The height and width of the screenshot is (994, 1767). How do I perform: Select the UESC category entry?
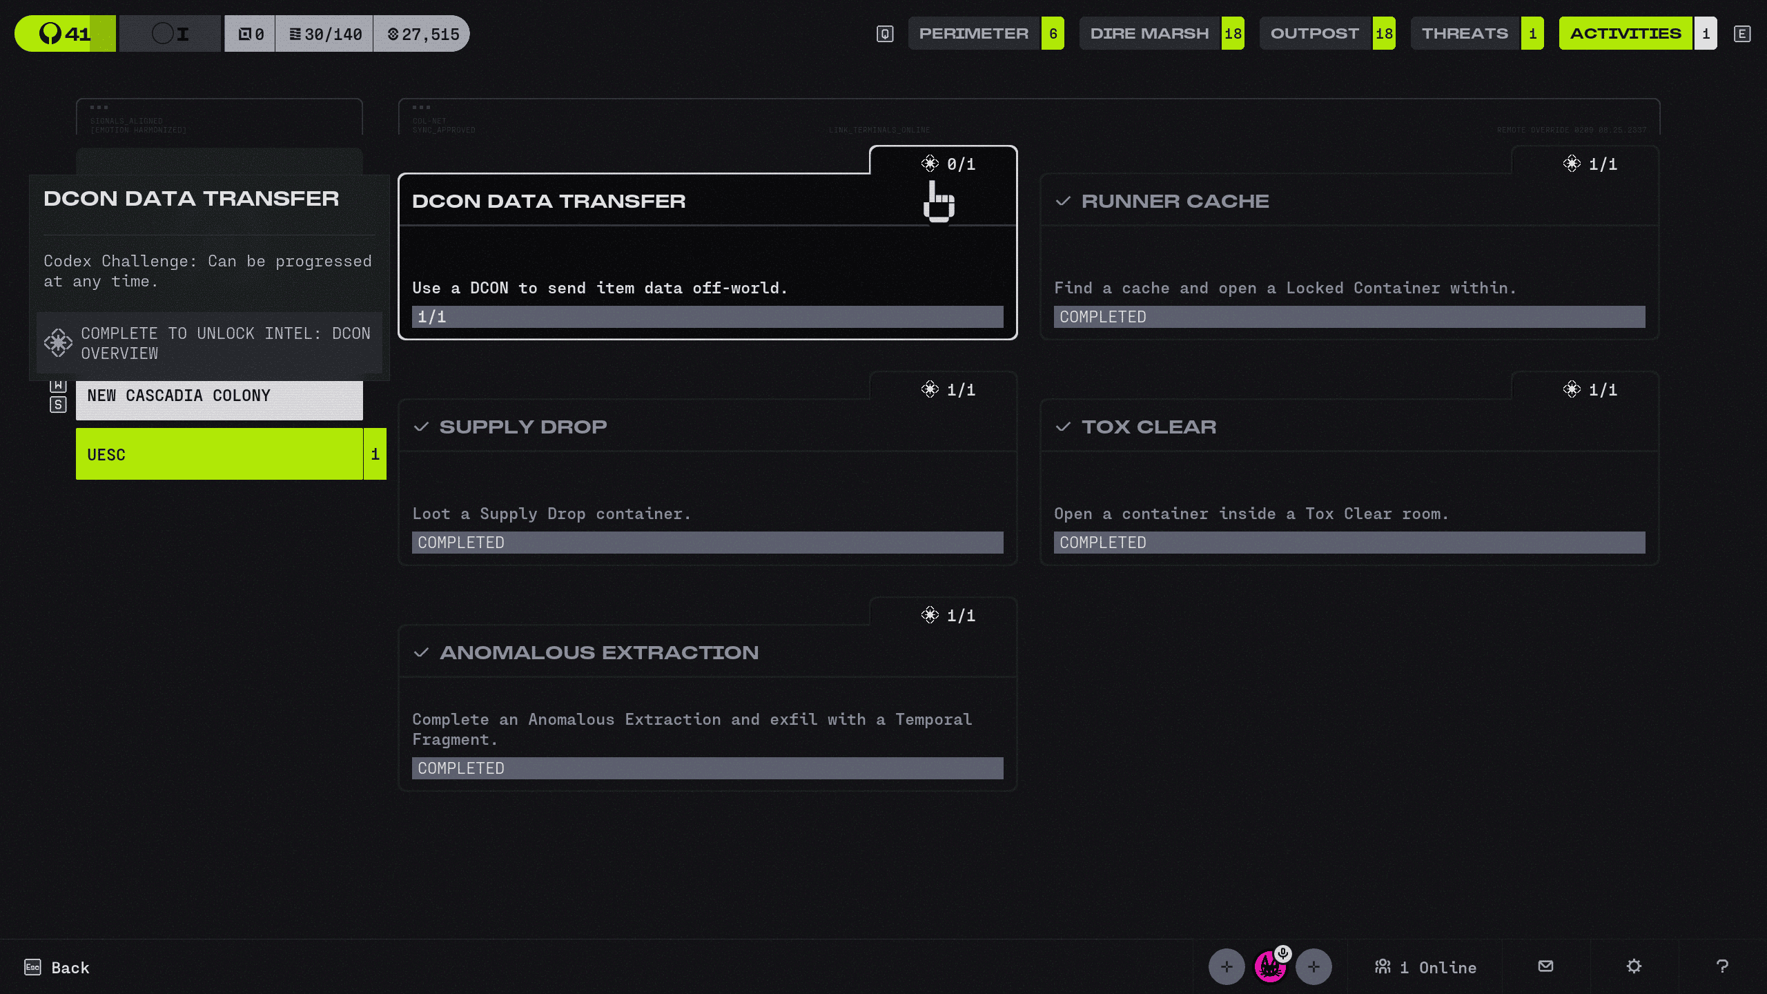coord(219,454)
